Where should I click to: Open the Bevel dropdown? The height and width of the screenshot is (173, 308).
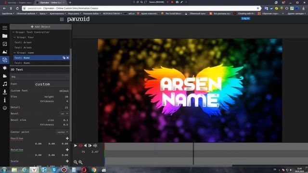64,113
